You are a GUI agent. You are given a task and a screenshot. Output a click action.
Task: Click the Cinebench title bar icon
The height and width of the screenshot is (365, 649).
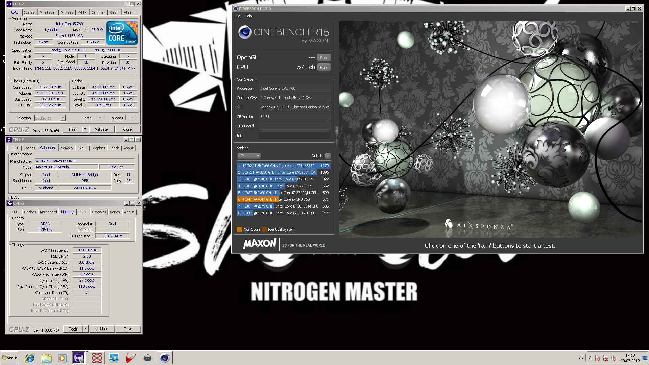coord(236,9)
